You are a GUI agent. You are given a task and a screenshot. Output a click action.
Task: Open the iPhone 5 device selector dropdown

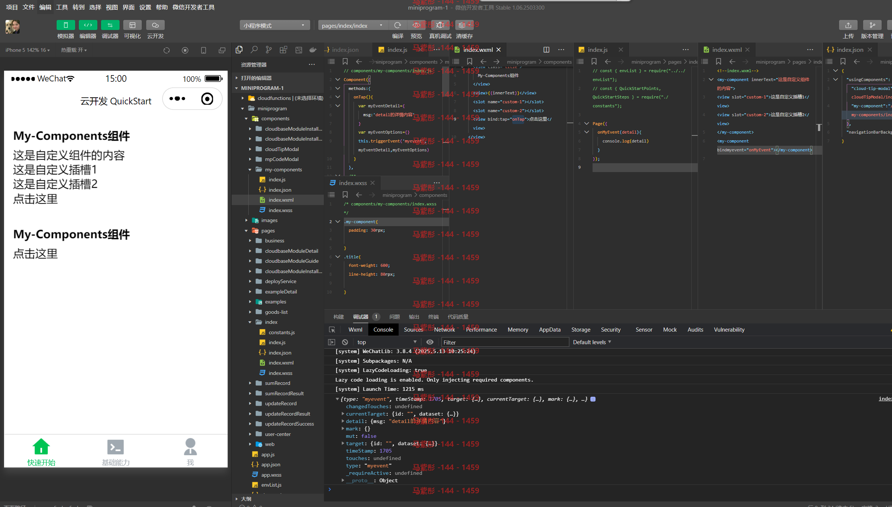point(28,50)
